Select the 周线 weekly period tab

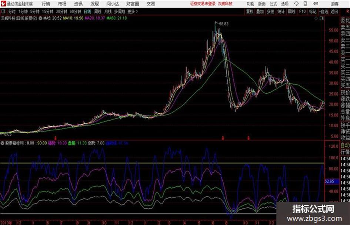coord(98,11)
